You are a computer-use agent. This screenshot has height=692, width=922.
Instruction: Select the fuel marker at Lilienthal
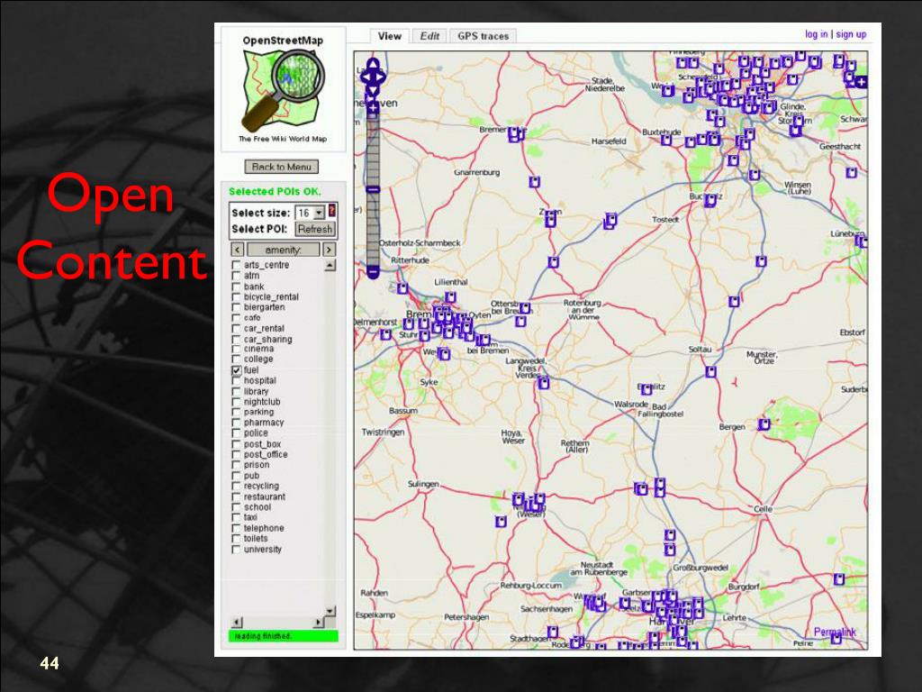(450, 297)
